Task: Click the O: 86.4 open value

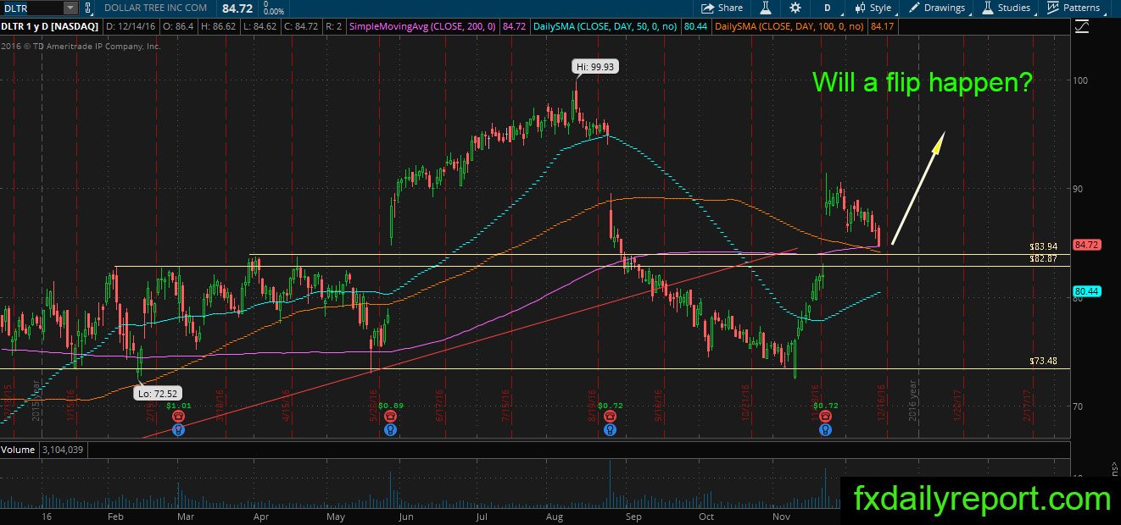Action: click(x=181, y=27)
